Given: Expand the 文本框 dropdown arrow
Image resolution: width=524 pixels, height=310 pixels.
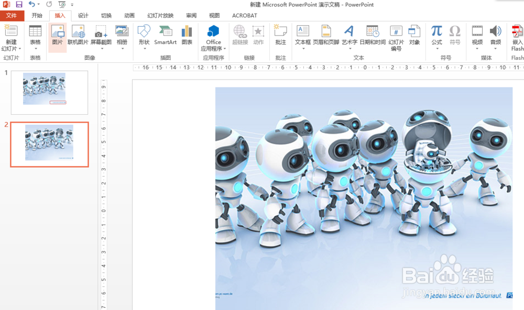Looking at the screenshot, I should (303, 49).
